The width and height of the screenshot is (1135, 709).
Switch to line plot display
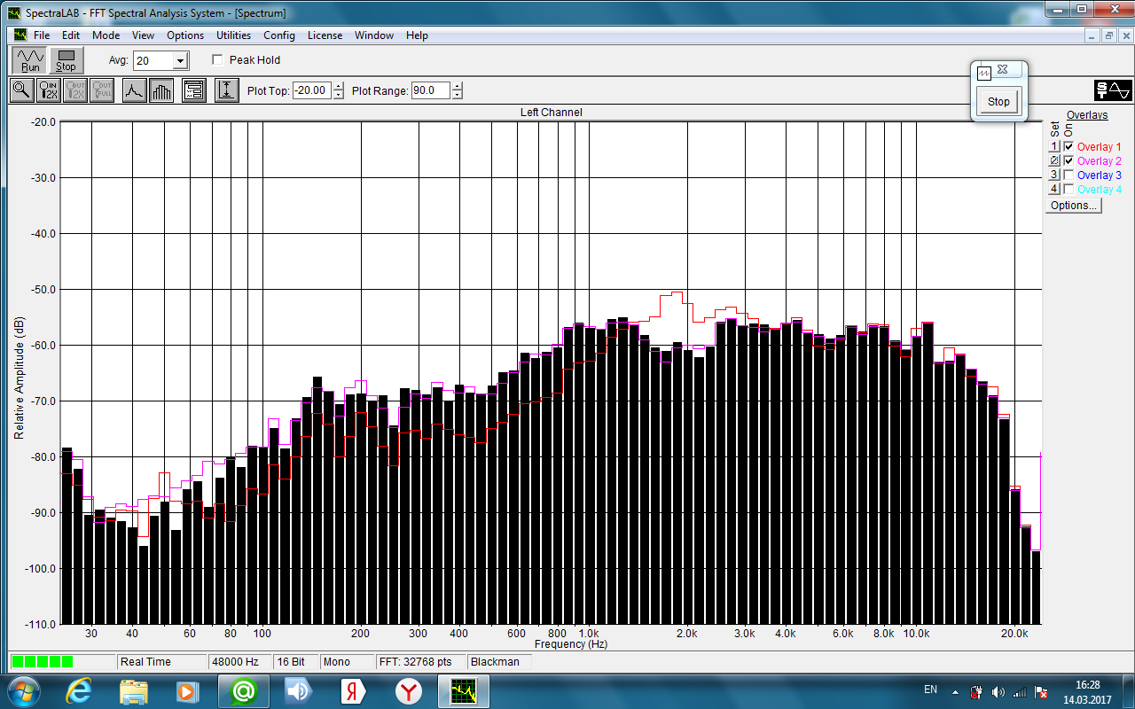point(134,90)
